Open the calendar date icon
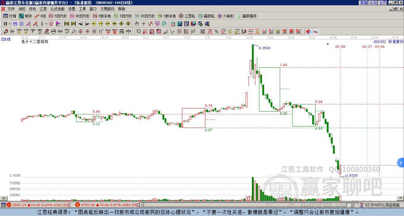 tap(173, 24)
